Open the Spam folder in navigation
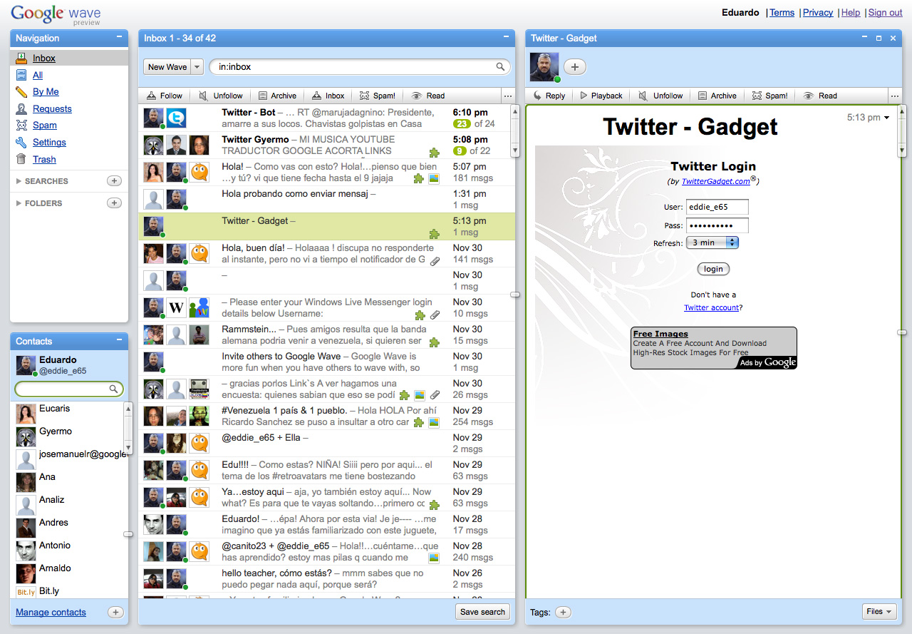Screen dimensions: 912x634 click(44, 126)
